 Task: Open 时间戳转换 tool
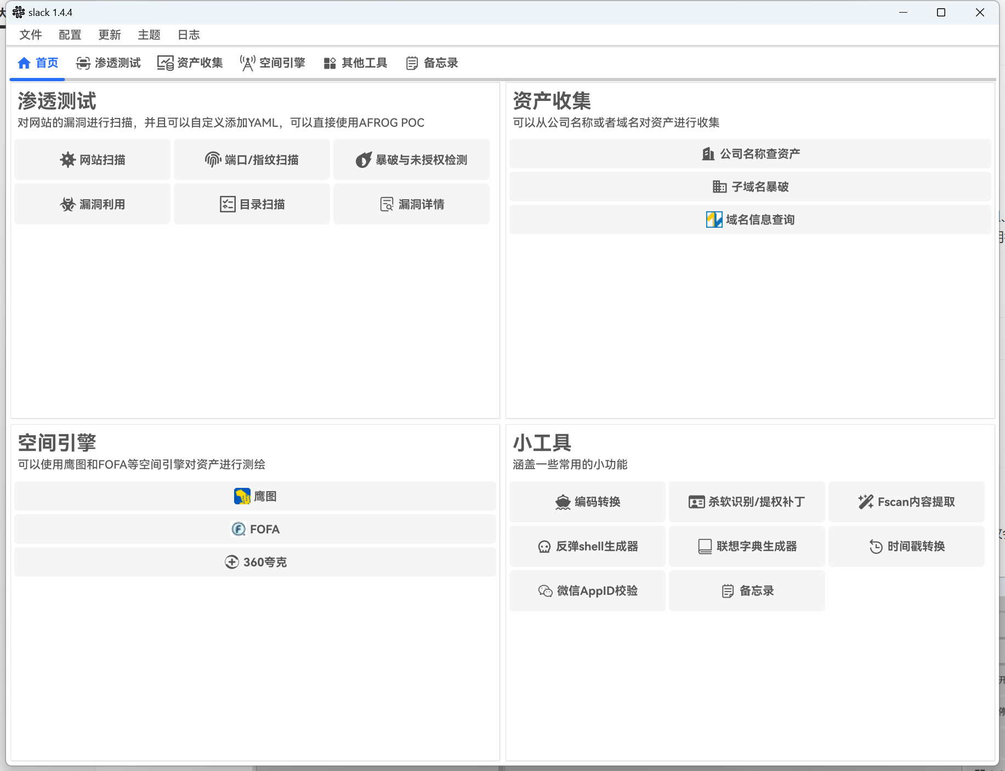pyautogui.click(x=907, y=547)
